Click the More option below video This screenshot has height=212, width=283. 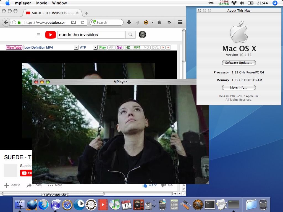[55, 185]
